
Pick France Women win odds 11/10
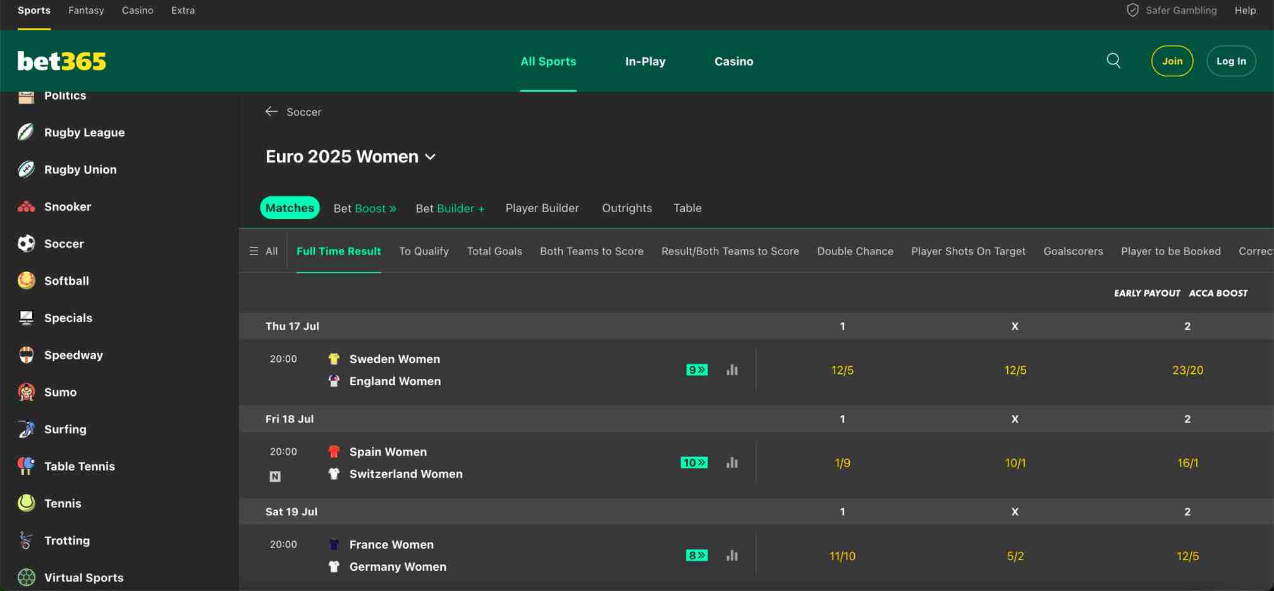coord(842,556)
